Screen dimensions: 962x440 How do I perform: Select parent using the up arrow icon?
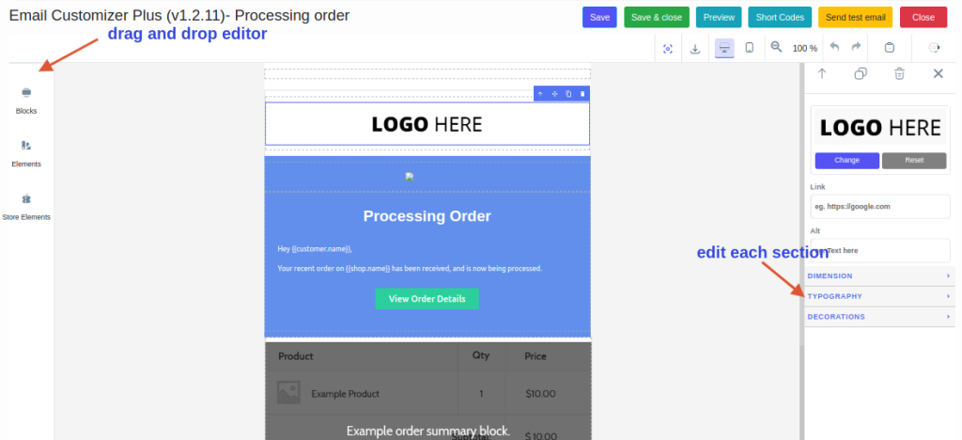pos(822,74)
